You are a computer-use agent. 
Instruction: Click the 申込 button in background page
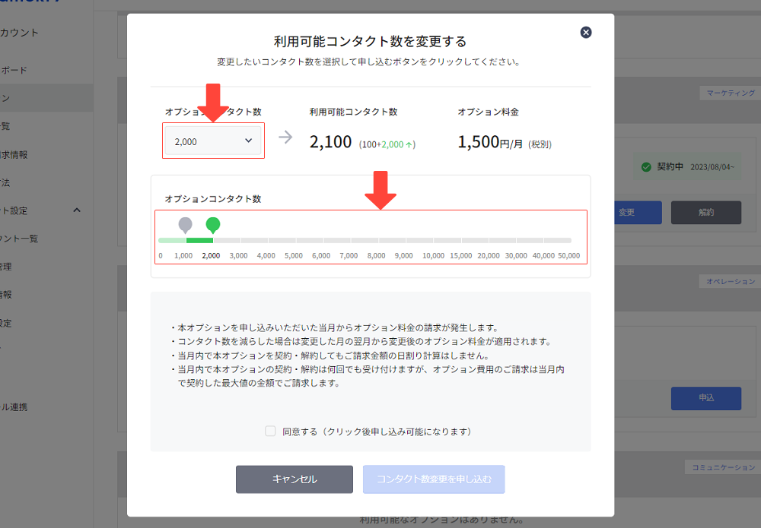click(705, 397)
